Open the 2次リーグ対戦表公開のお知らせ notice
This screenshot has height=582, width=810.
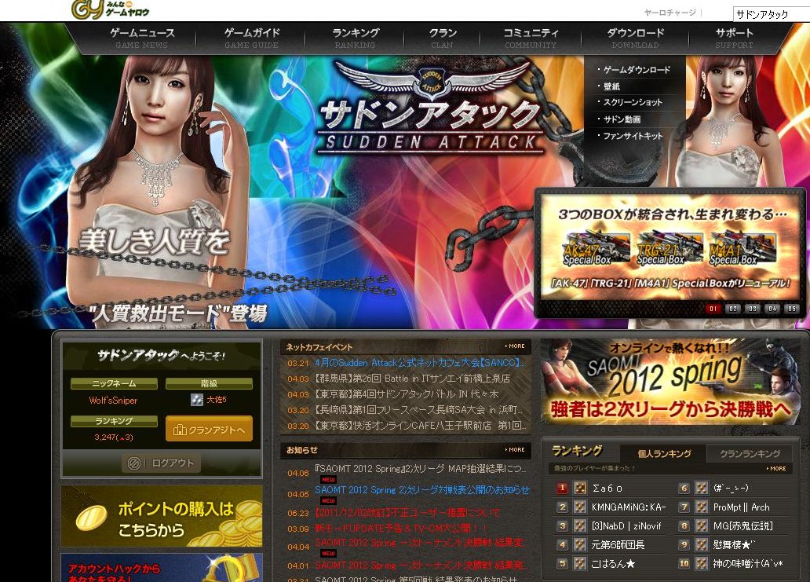coord(422,489)
